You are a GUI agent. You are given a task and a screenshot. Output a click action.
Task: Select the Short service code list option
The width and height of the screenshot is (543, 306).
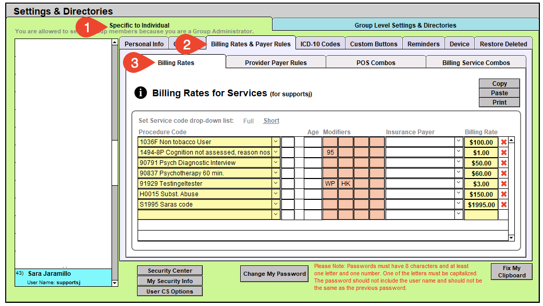pyautogui.click(x=271, y=121)
